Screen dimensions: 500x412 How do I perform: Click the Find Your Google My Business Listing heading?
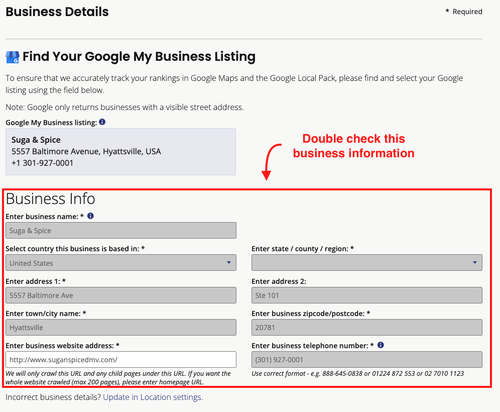[139, 56]
